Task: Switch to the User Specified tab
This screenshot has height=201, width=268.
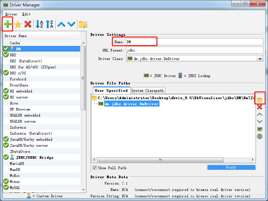Action: [x=111, y=90]
